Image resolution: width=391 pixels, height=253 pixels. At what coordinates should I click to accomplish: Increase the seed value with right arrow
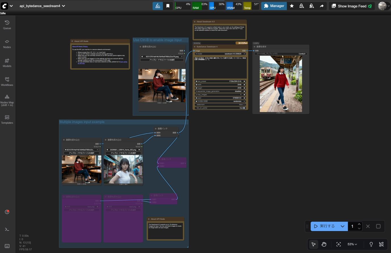pyautogui.click(x=245, y=98)
